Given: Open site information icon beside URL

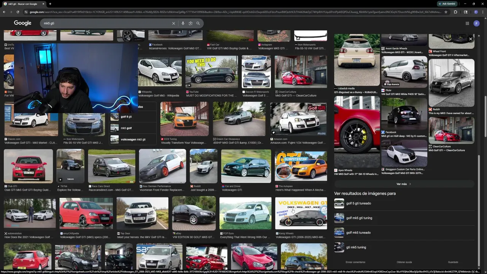Looking at the screenshot, I should (x=26, y=12).
